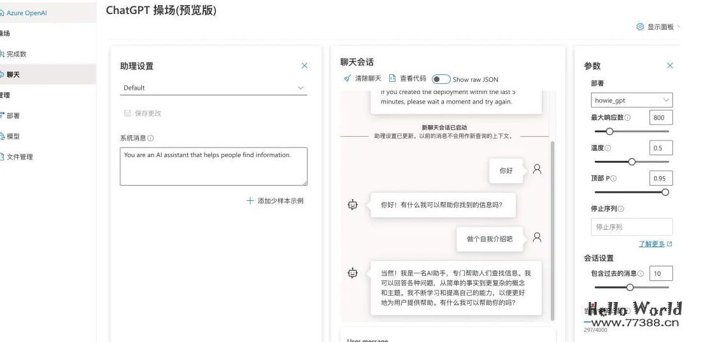The height and width of the screenshot is (342, 703).
Task: Toggle Show raw JSON switch
Action: coord(441,79)
